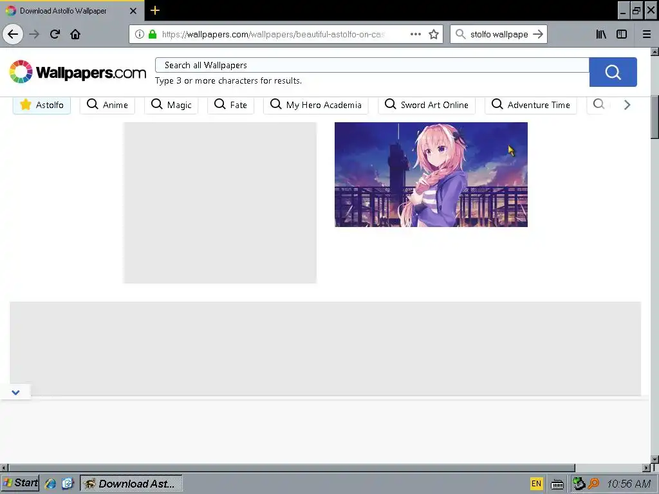Search the My Hero Academia tag

tap(315, 105)
